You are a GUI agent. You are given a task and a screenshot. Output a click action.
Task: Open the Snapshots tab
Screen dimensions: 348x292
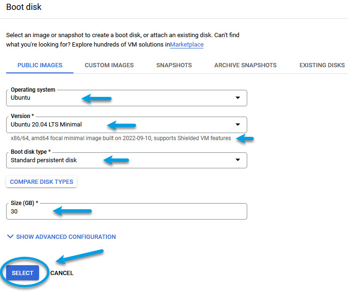(x=174, y=65)
